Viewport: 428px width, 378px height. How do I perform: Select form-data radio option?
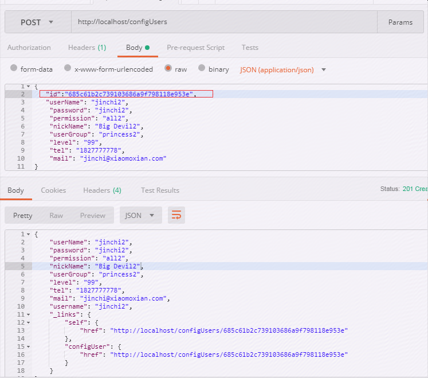coord(14,68)
